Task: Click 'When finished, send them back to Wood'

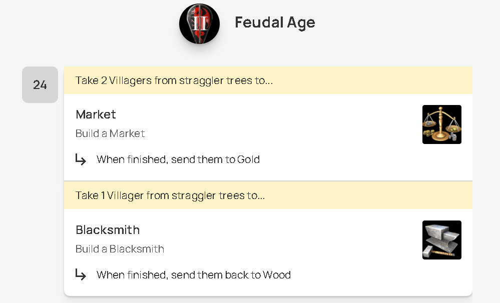Action: [193, 275]
